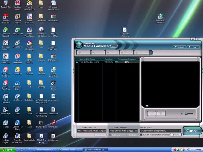
Task: Select the PowerISO shortcut with yellow disc
Action: pos(18,71)
